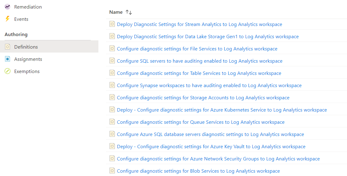The height and width of the screenshot is (176, 347).
Task: Open the Storage Accounts diagnostic settings definition
Action: (203, 97)
